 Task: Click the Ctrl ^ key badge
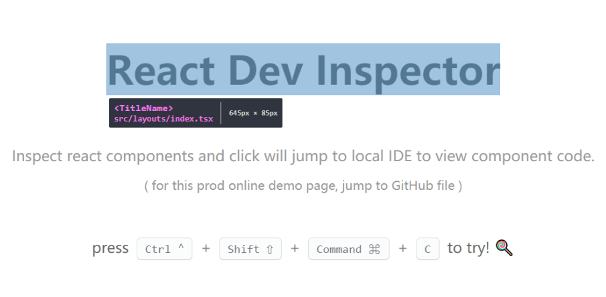coord(164,249)
